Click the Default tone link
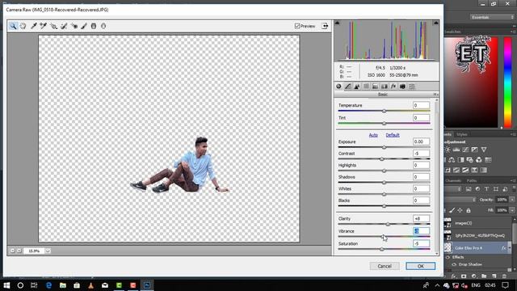 point(393,135)
